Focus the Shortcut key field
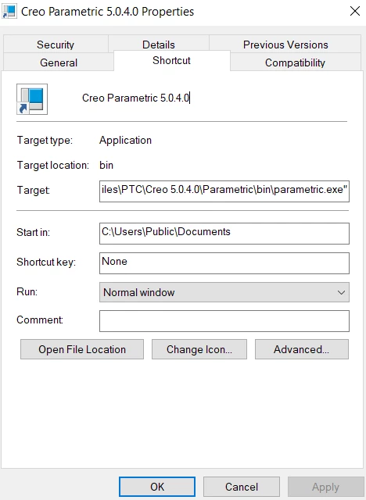366x500 pixels. 224,263
